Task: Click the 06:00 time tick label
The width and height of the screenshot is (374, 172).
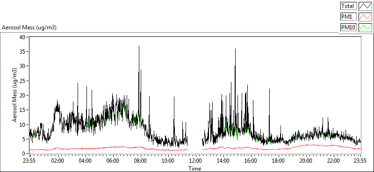Action: [x=113, y=160]
